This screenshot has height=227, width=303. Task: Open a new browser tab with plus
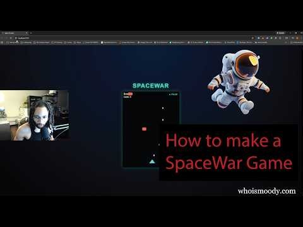coord(31,33)
